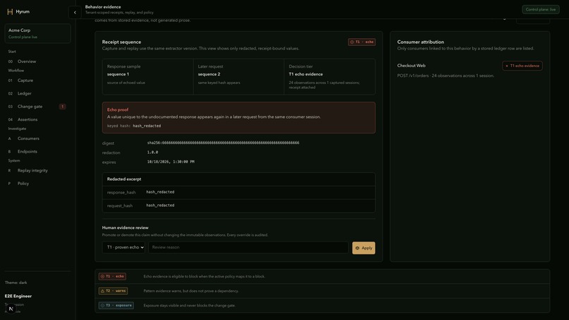The height and width of the screenshot is (320, 569).
Task: Click the T1 echo badge in Receipt sequence header
Action: point(361,42)
